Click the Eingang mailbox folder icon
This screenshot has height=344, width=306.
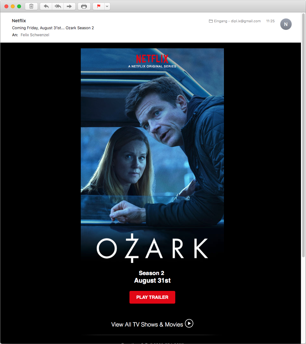(x=211, y=21)
